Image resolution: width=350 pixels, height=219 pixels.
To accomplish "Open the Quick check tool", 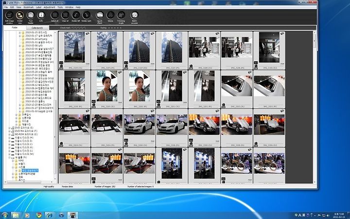I will [100, 17].
